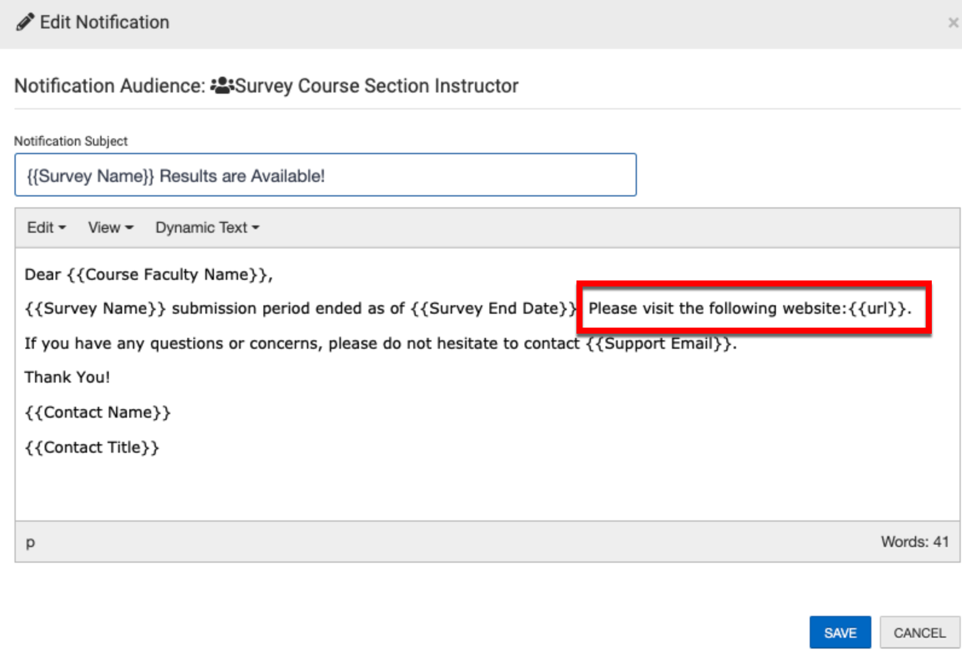Screen dimensions: 962x654
Task: Click the audience group people icon
Action: click(x=222, y=86)
